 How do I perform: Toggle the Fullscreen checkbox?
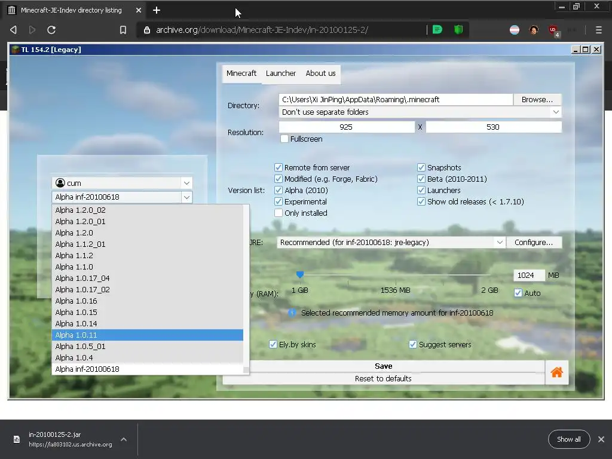[x=284, y=139]
